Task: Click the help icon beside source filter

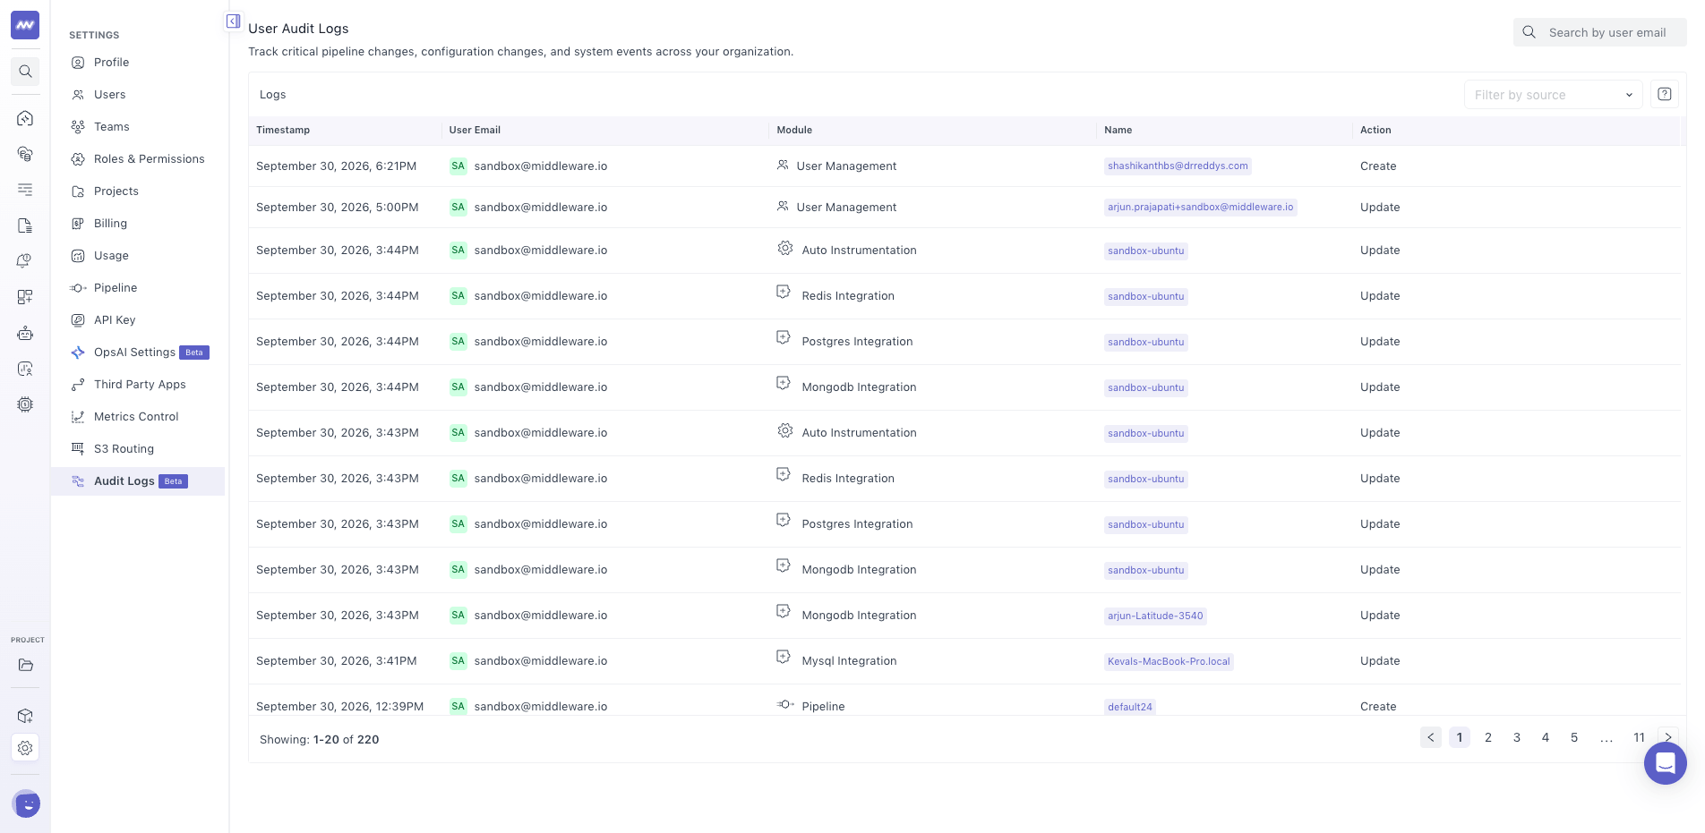Action: tap(1665, 94)
